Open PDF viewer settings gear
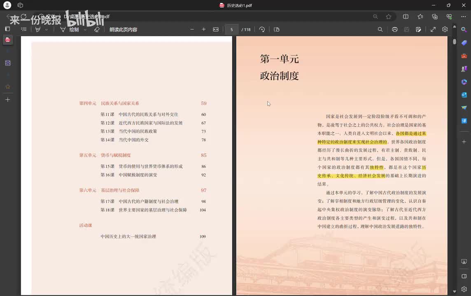Screen dimensions: 471x296 pos(445,29)
